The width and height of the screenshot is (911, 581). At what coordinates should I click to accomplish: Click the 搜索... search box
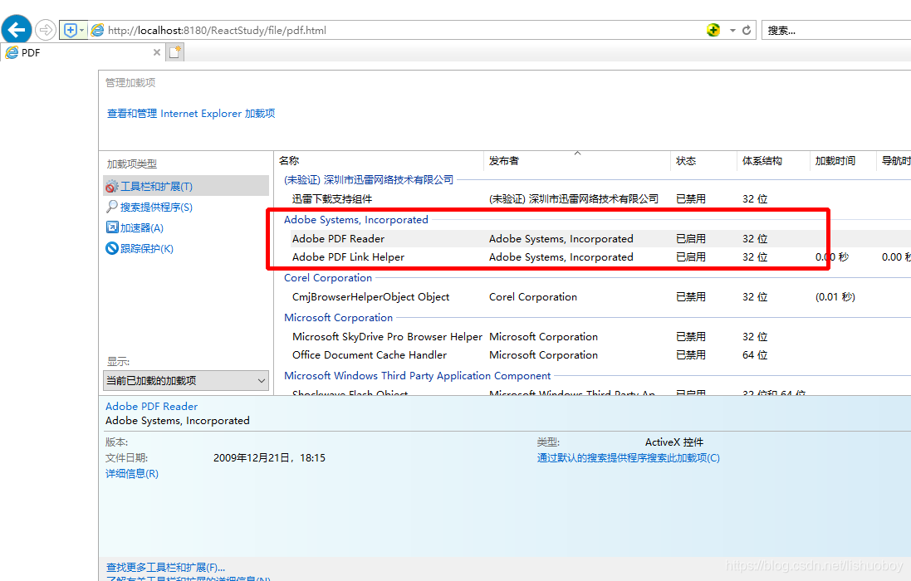click(836, 30)
